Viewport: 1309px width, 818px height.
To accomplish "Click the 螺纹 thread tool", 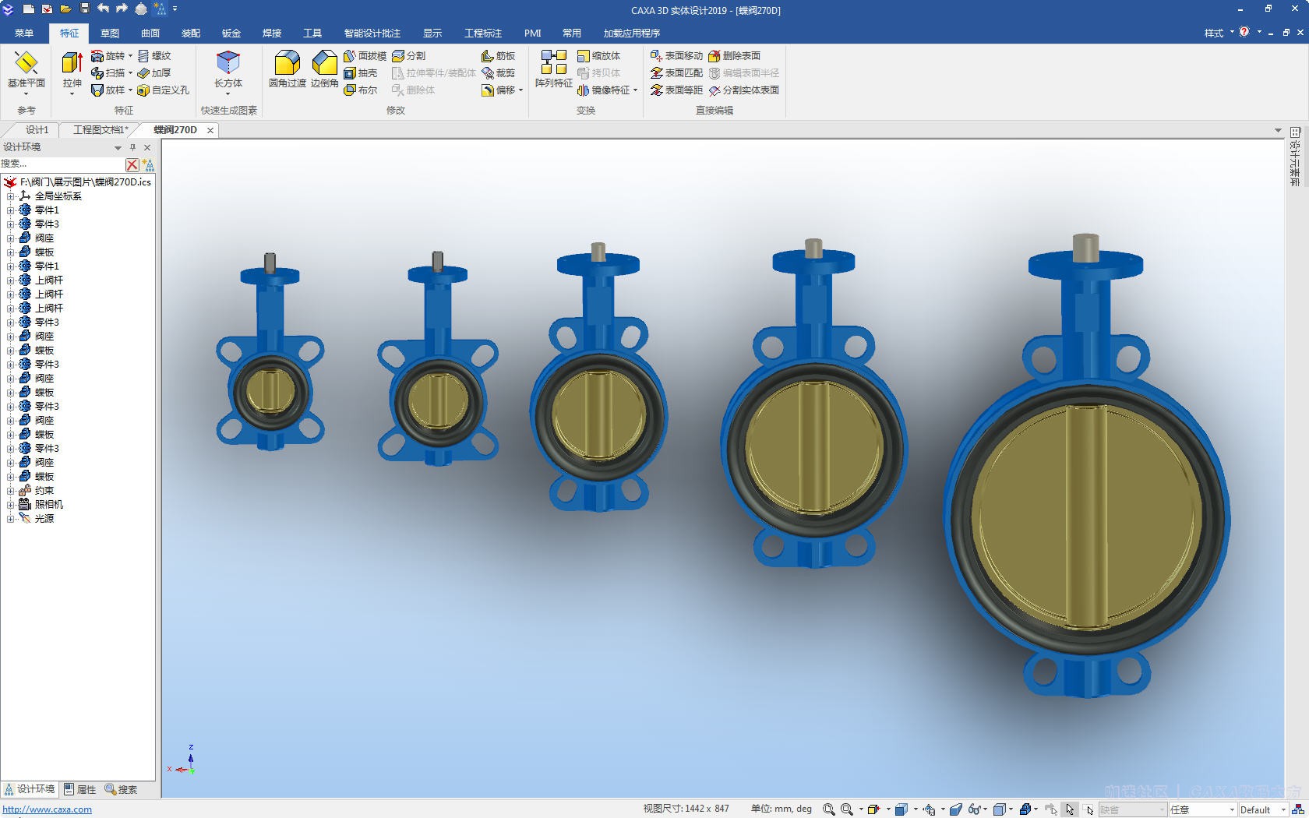I will pyautogui.click(x=154, y=56).
